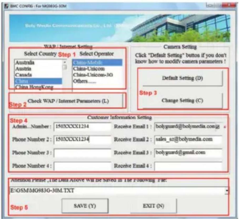This screenshot has width=239, height=219.
Task: Click into Phone Number 2 field
Action: click(83, 139)
